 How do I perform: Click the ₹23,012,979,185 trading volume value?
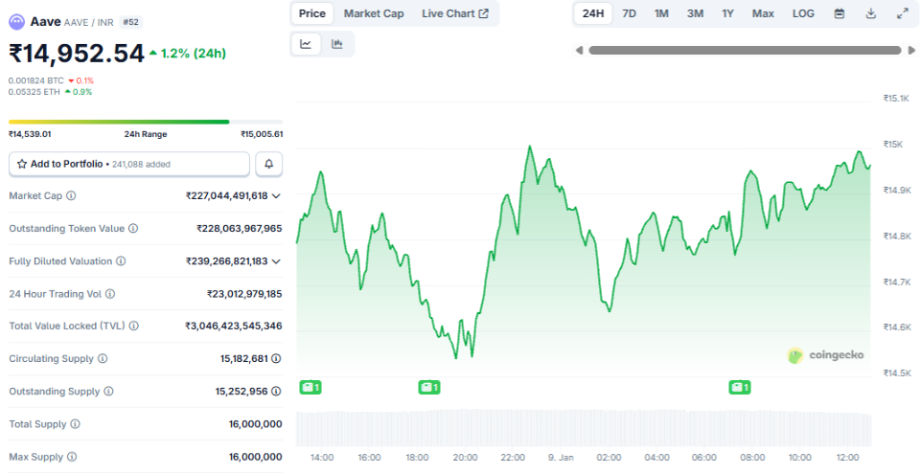click(244, 294)
